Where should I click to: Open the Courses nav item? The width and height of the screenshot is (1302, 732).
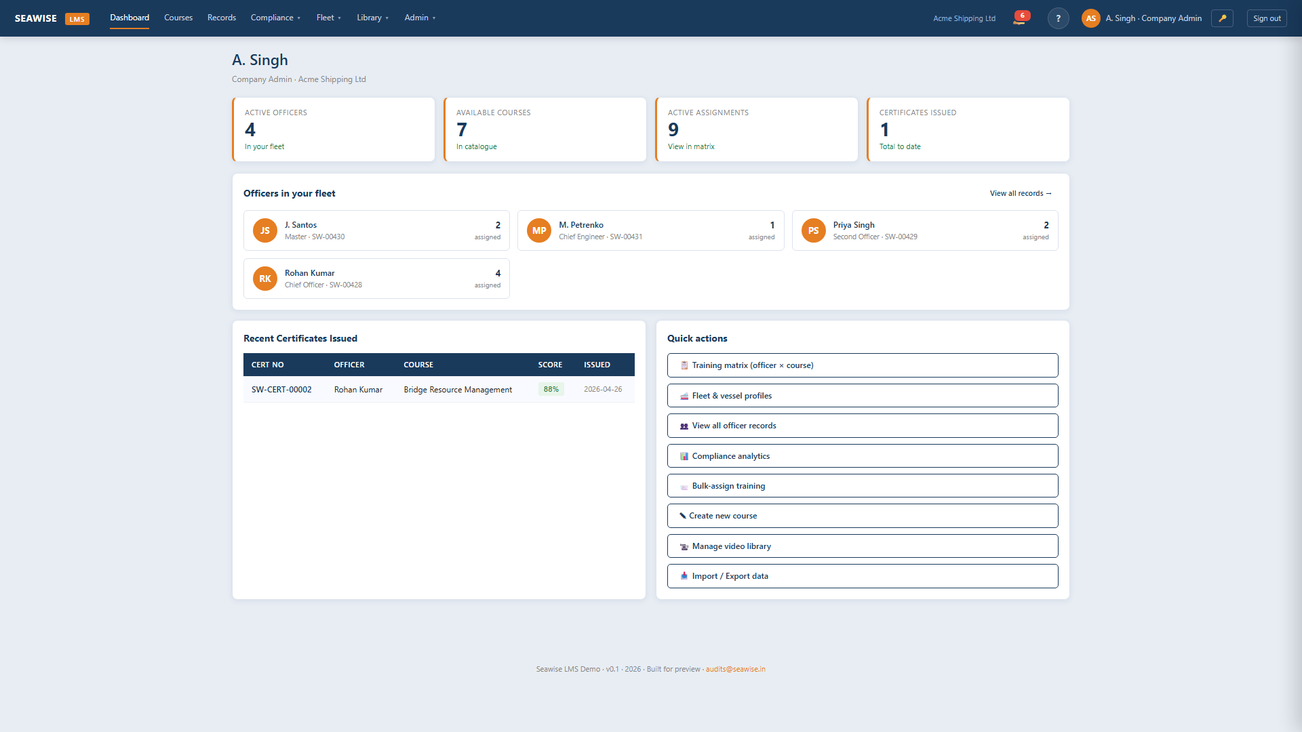coord(178,18)
